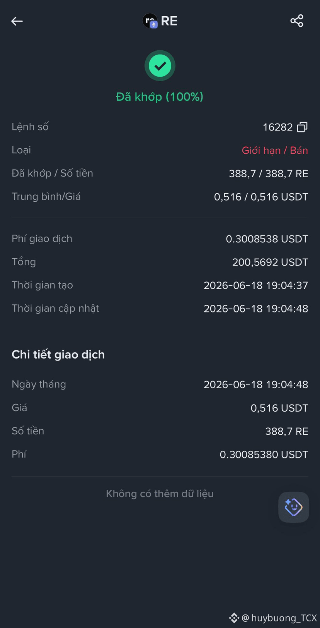Select the 388,7 / 388,7 RE filled amount
The width and height of the screenshot is (320, 628).
pos(269,173)
